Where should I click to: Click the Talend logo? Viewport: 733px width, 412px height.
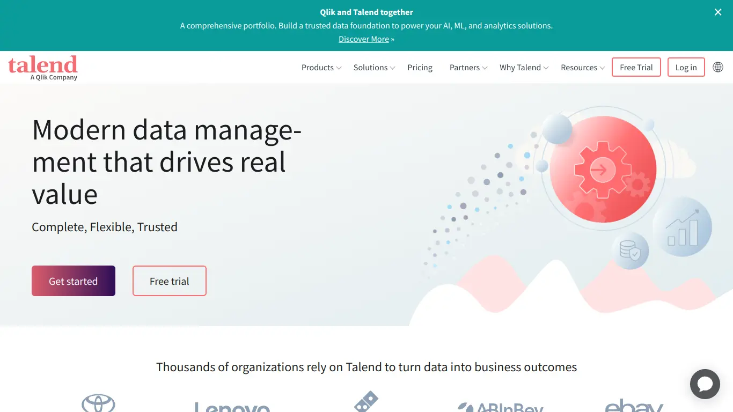[x=43, y=68]
